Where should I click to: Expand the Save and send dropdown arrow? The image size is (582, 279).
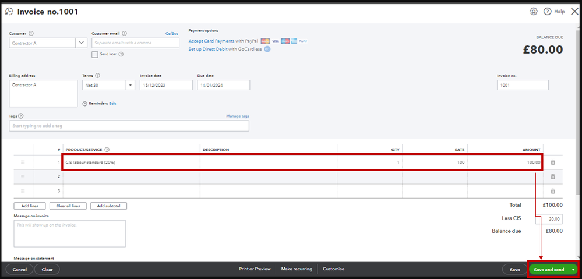pyautogui.click(x=573, y=270)
